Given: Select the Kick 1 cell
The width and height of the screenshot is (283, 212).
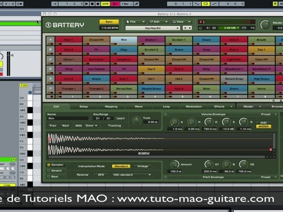Looking at the screenshot, I should coord(69,41).
